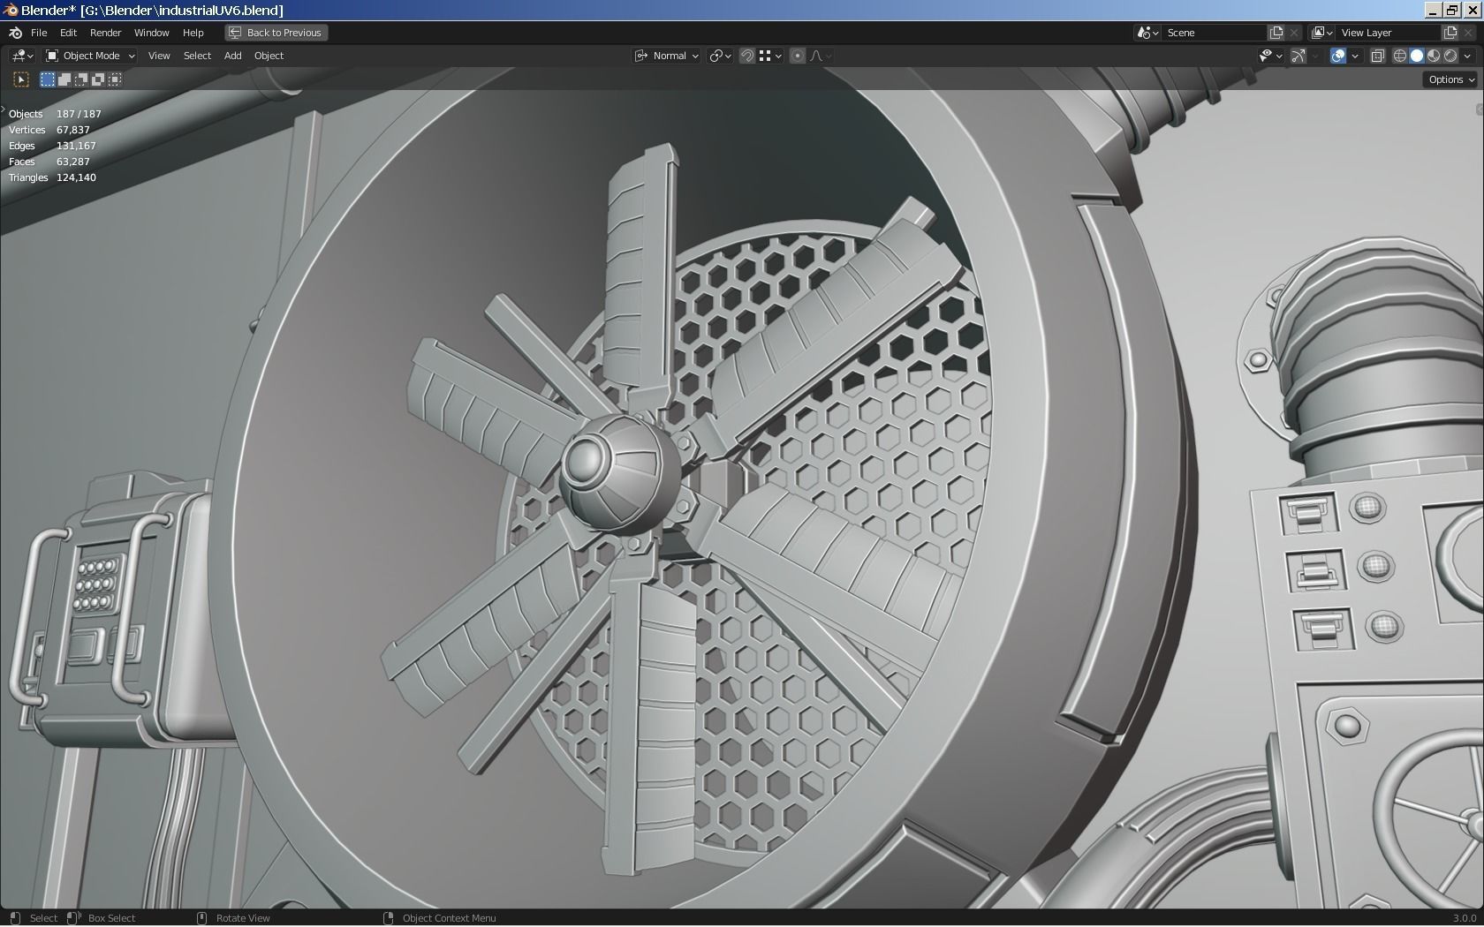Click the View Layer name field
Screen dimensions: 1484x927
1389,33
